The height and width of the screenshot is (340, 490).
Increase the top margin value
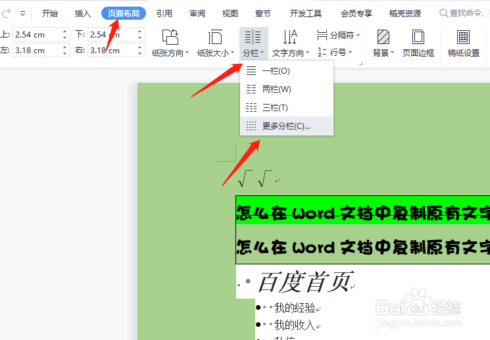click(x=64, y=32)
